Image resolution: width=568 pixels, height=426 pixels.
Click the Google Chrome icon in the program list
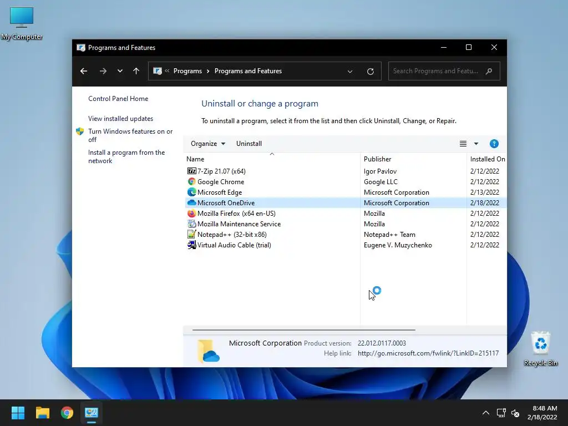[191, 181]
